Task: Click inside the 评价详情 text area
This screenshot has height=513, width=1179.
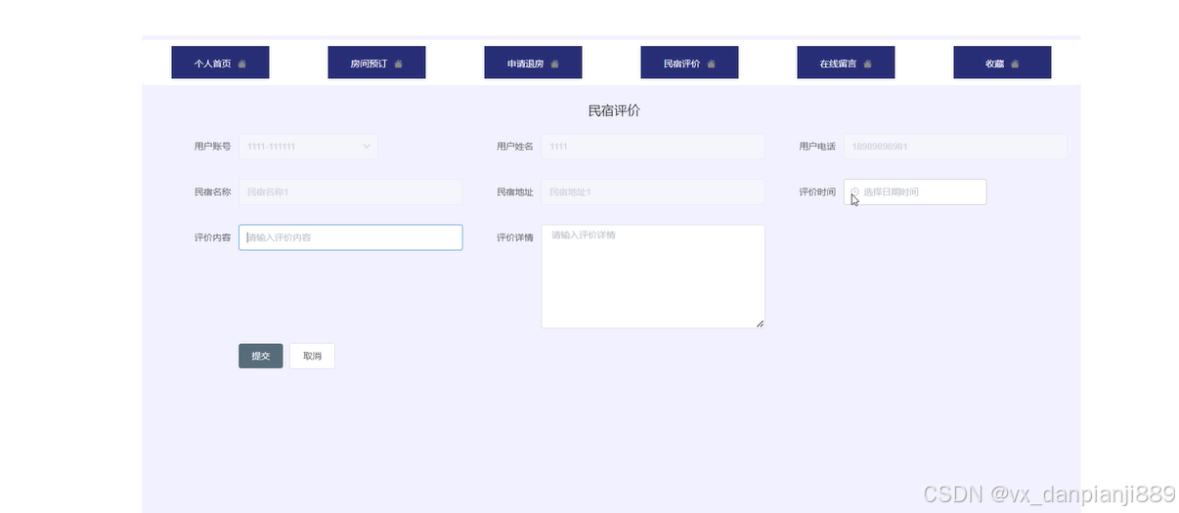Action: 653,277
